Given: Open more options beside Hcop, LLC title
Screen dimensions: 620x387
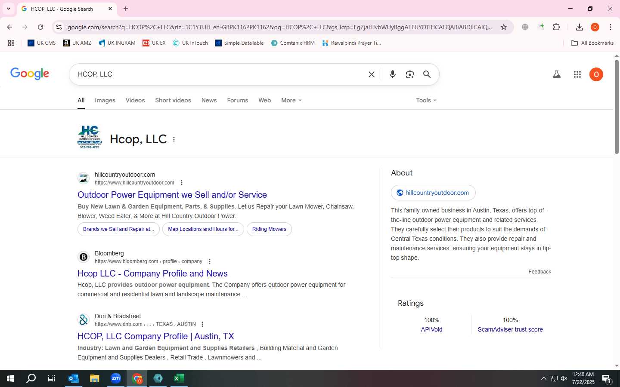Looking at the screenshot, I should [x=174, y=139].
